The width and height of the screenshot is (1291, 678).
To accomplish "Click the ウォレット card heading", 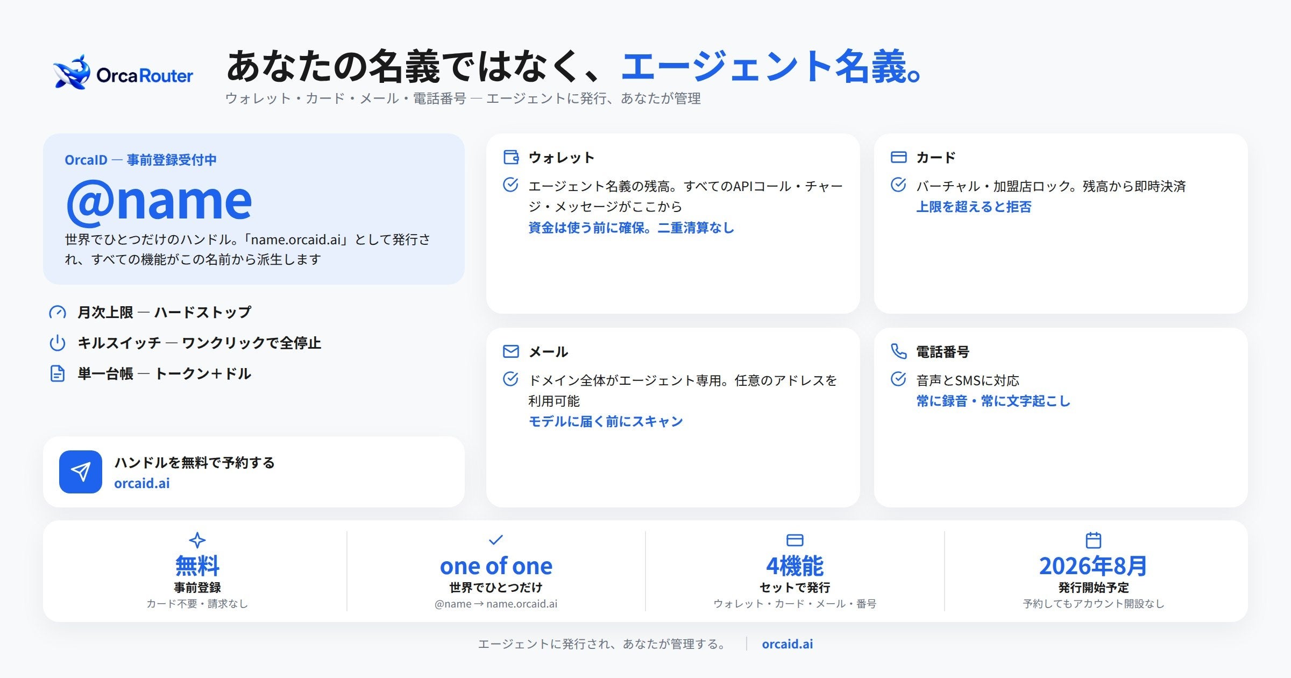I will pos(562,158).
